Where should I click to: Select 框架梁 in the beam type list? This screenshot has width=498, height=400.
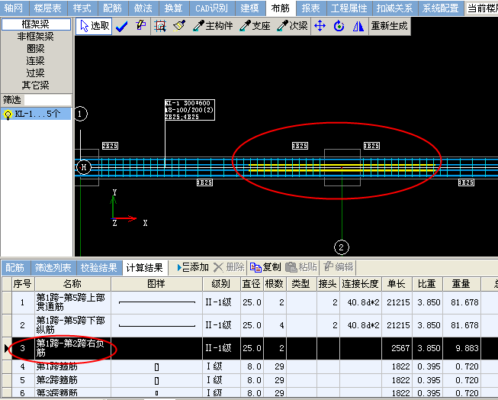click(36, 24)
